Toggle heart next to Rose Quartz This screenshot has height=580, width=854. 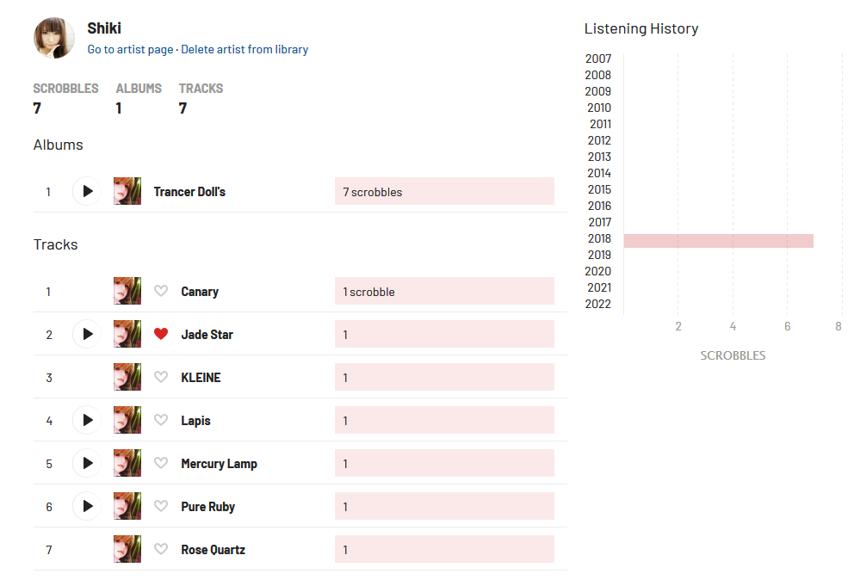161,549
